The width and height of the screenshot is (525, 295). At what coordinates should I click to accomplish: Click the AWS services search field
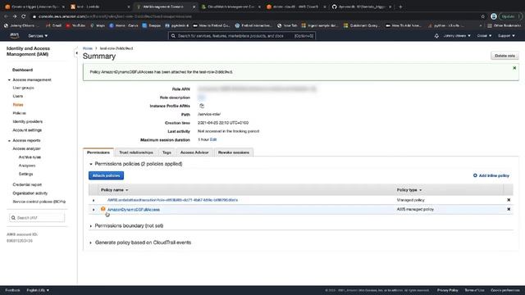click(242, 36)
